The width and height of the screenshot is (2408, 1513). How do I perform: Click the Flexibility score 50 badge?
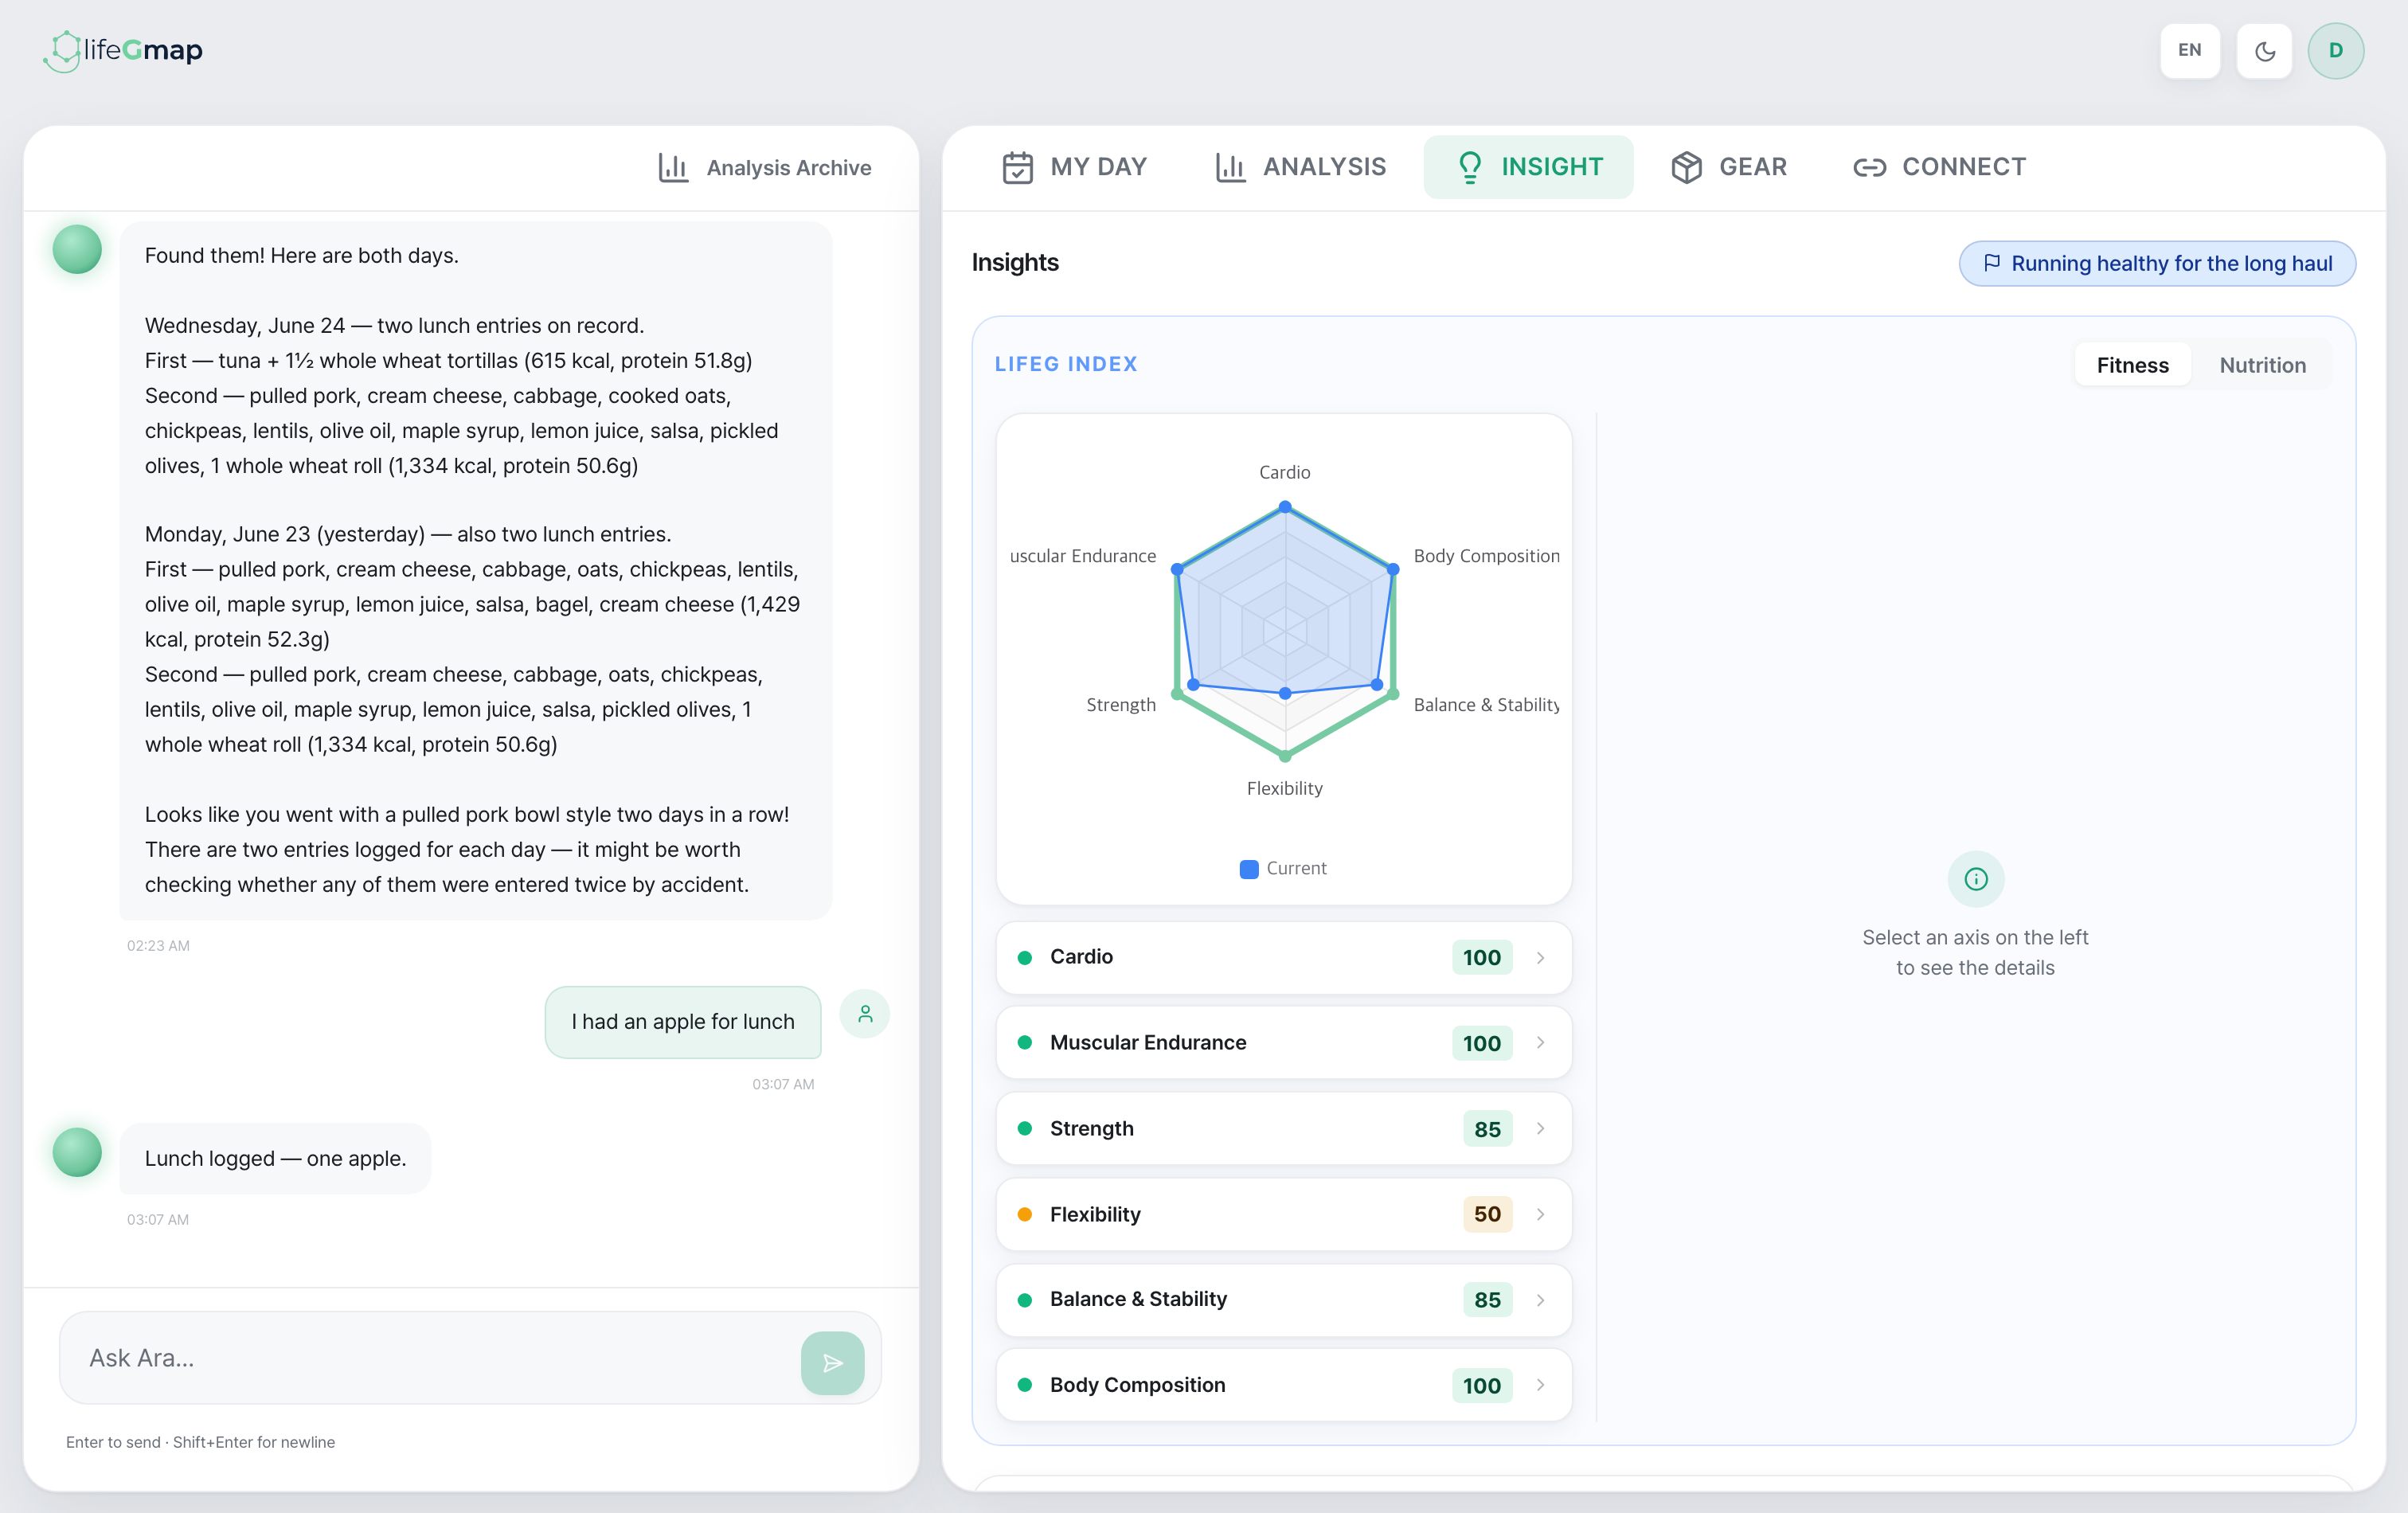1487,1214
